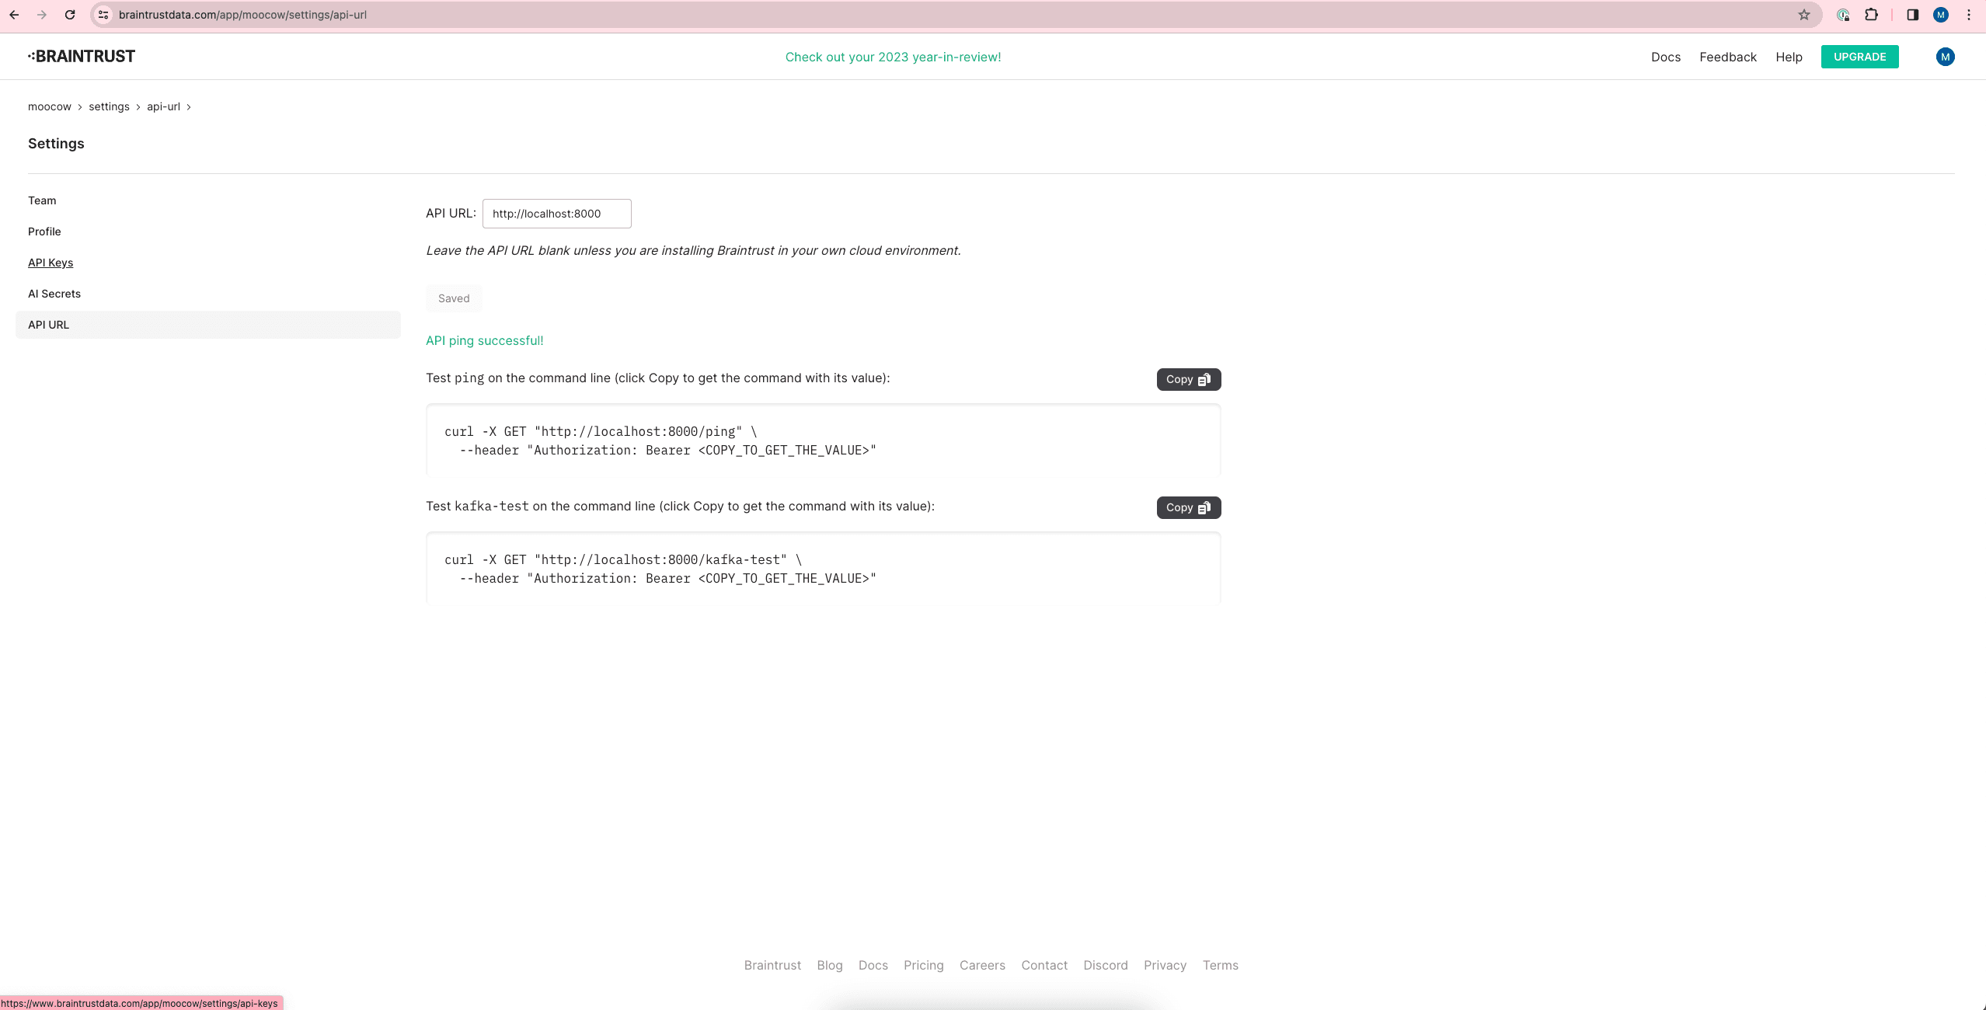
Task: Reload the current page
Action: [70, 14]
